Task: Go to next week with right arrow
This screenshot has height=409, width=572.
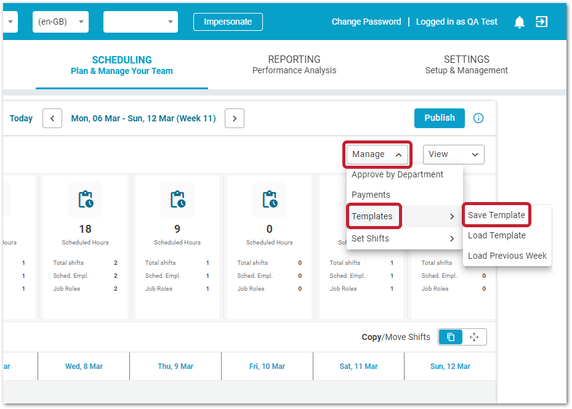Action: click(x=235, y=118)
